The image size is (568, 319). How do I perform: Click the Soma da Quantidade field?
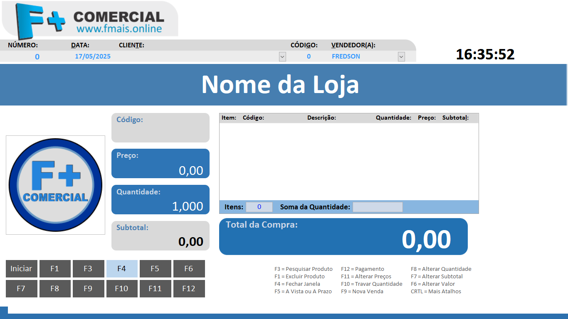click(378, 207)
